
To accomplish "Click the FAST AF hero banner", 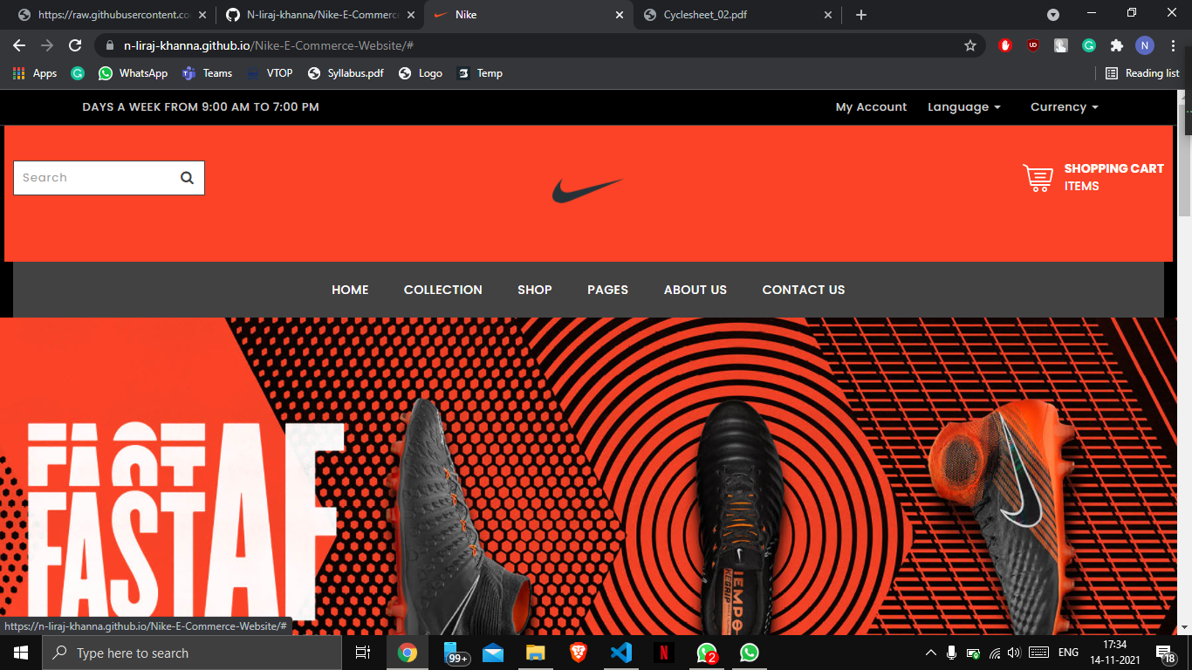I will [588, 476].
